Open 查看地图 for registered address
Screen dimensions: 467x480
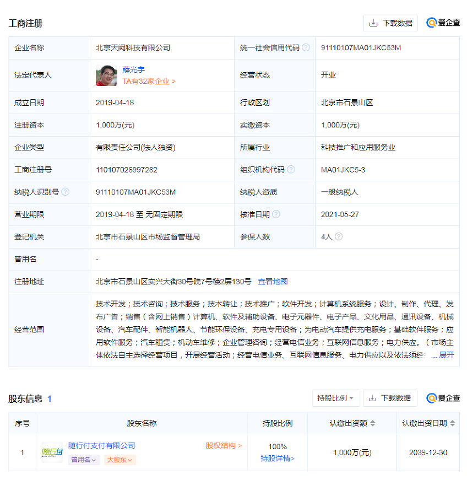click(x=273, y=281)
